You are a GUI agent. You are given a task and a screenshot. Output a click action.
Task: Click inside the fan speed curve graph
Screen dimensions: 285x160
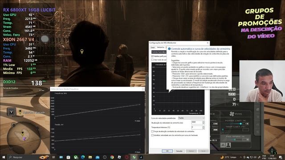(178, 102)
